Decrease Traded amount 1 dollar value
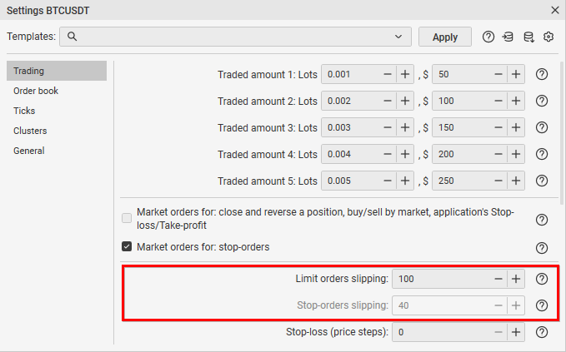 (x=498, y=74)
